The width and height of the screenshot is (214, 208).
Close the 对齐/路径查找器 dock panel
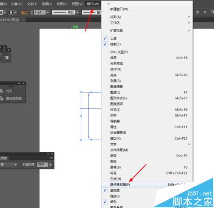click(x=24, y=83)
